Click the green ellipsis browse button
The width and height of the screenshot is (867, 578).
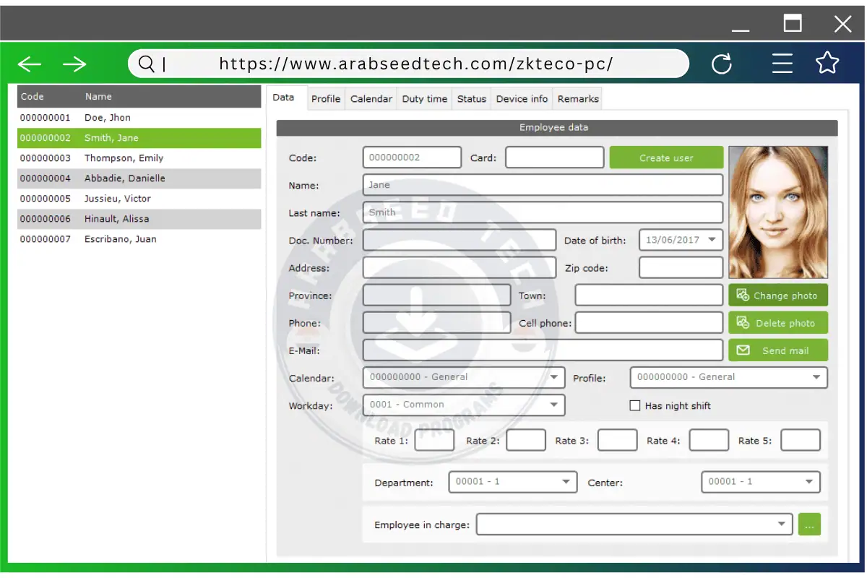(x=809, y=525)
